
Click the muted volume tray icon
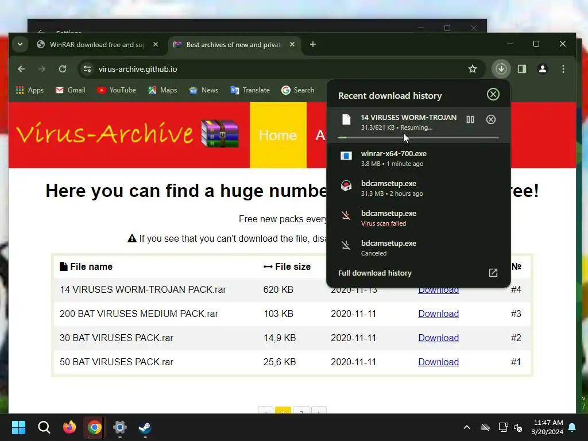pyautogui.click(x=519, y=427)
